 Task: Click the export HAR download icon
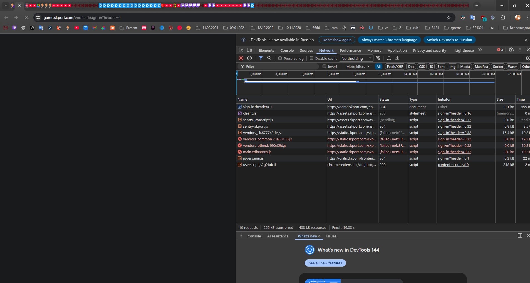397,58
